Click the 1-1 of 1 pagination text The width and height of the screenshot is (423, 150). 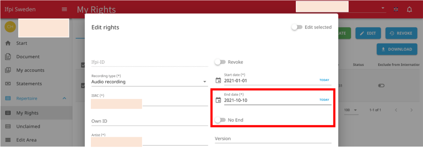click(x=375, y=110)
